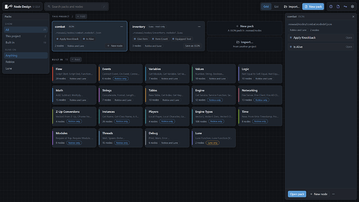Image resolution: width=359 pixels, height=202 pixels.
Task: Open the Z-Up Conversions pack
Action: [74, 116]
